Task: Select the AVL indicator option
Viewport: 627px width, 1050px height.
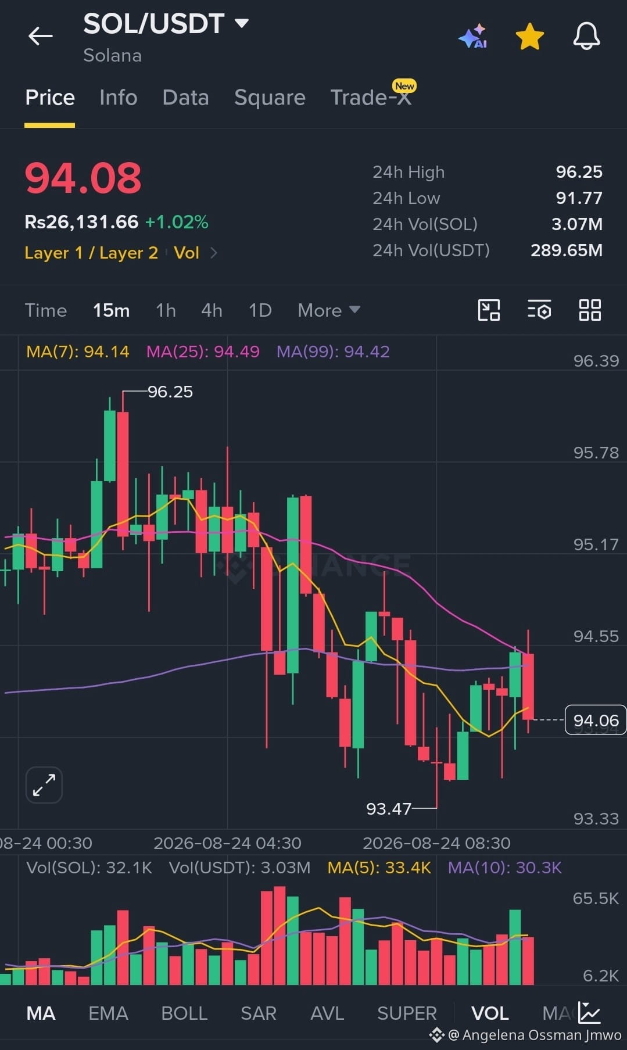Action: [327, 1013]
